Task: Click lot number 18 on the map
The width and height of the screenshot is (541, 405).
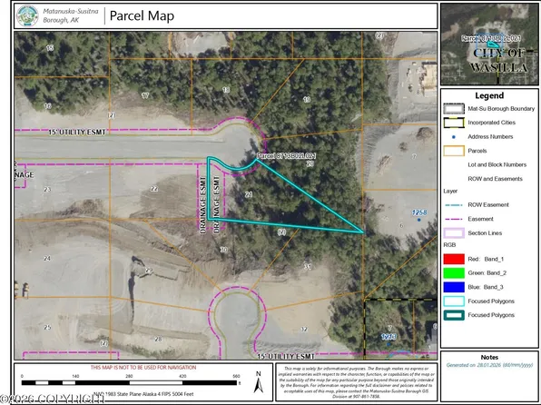Action: coord(226,90)
